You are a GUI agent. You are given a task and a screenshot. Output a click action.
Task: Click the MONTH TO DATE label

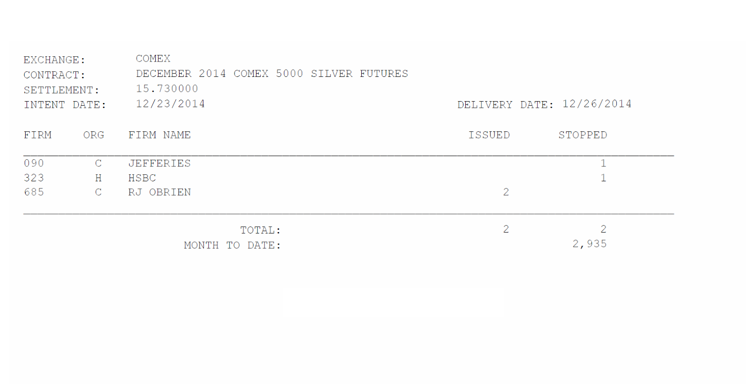(x=232, y=245)
